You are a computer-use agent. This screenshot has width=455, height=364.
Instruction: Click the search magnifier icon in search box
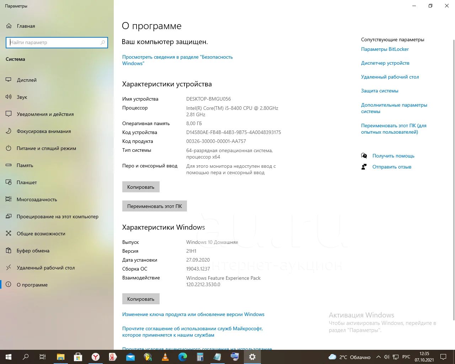pos(103,42)
